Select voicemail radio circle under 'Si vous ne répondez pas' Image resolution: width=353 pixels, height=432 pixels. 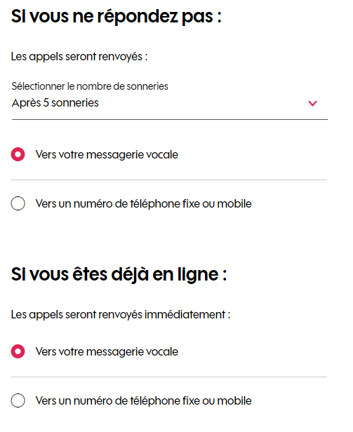click(x=18, y=154)
